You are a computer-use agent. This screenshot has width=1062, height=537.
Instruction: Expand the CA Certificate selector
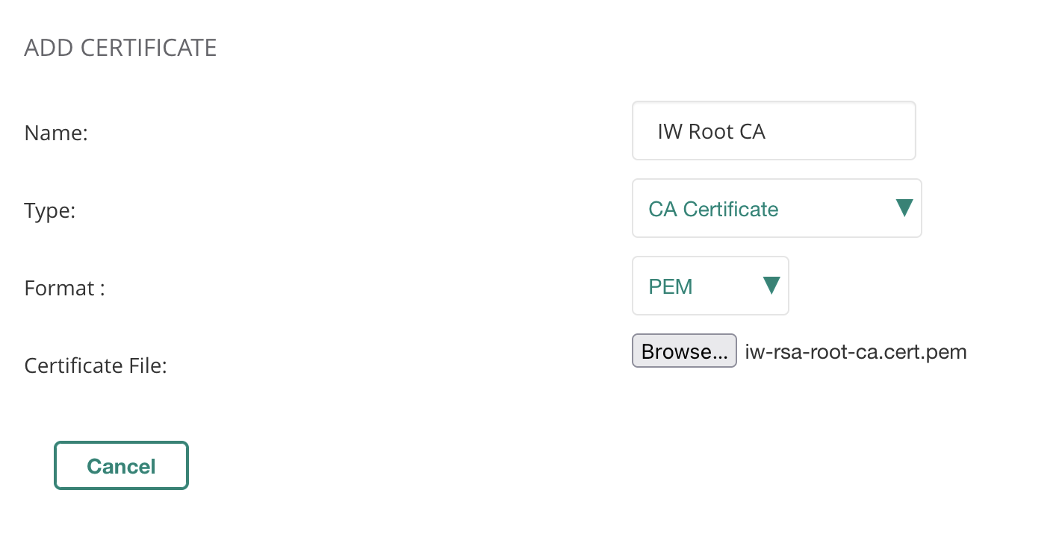(777, 209)
